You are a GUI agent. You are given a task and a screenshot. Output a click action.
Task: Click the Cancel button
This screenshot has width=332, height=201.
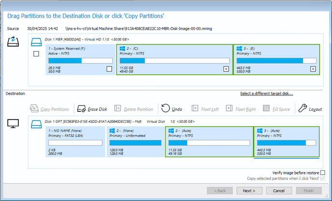279,190
